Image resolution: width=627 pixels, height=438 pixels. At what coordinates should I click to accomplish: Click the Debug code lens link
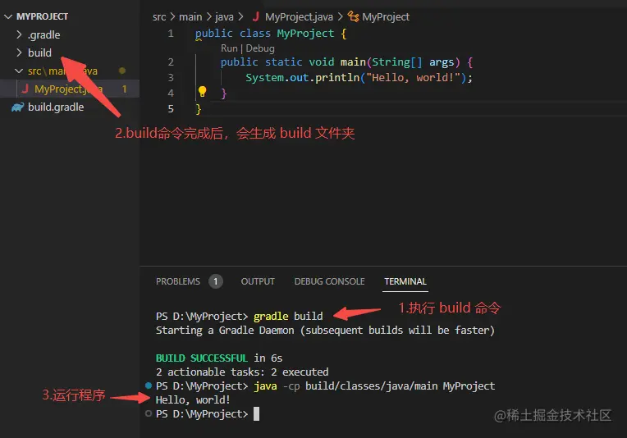[260, 48]
